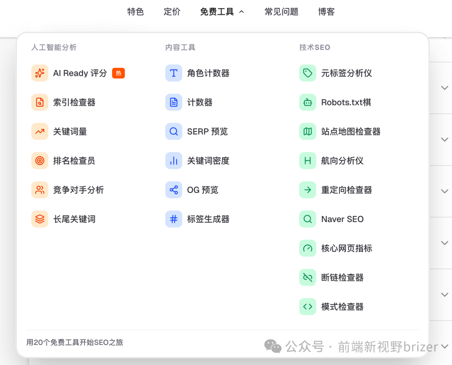Click the 热 badge next to AI Ready 评分
452x365 pixels.
tap(118, 73)
